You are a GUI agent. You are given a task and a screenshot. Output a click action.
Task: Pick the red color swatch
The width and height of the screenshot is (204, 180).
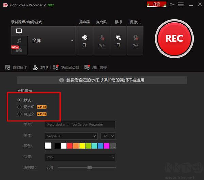[70, 146]
